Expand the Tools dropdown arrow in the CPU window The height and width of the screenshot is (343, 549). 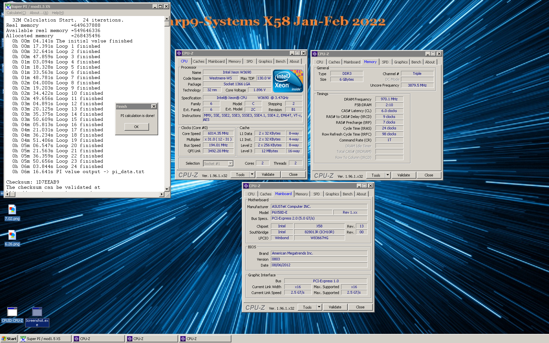[252, 174]
